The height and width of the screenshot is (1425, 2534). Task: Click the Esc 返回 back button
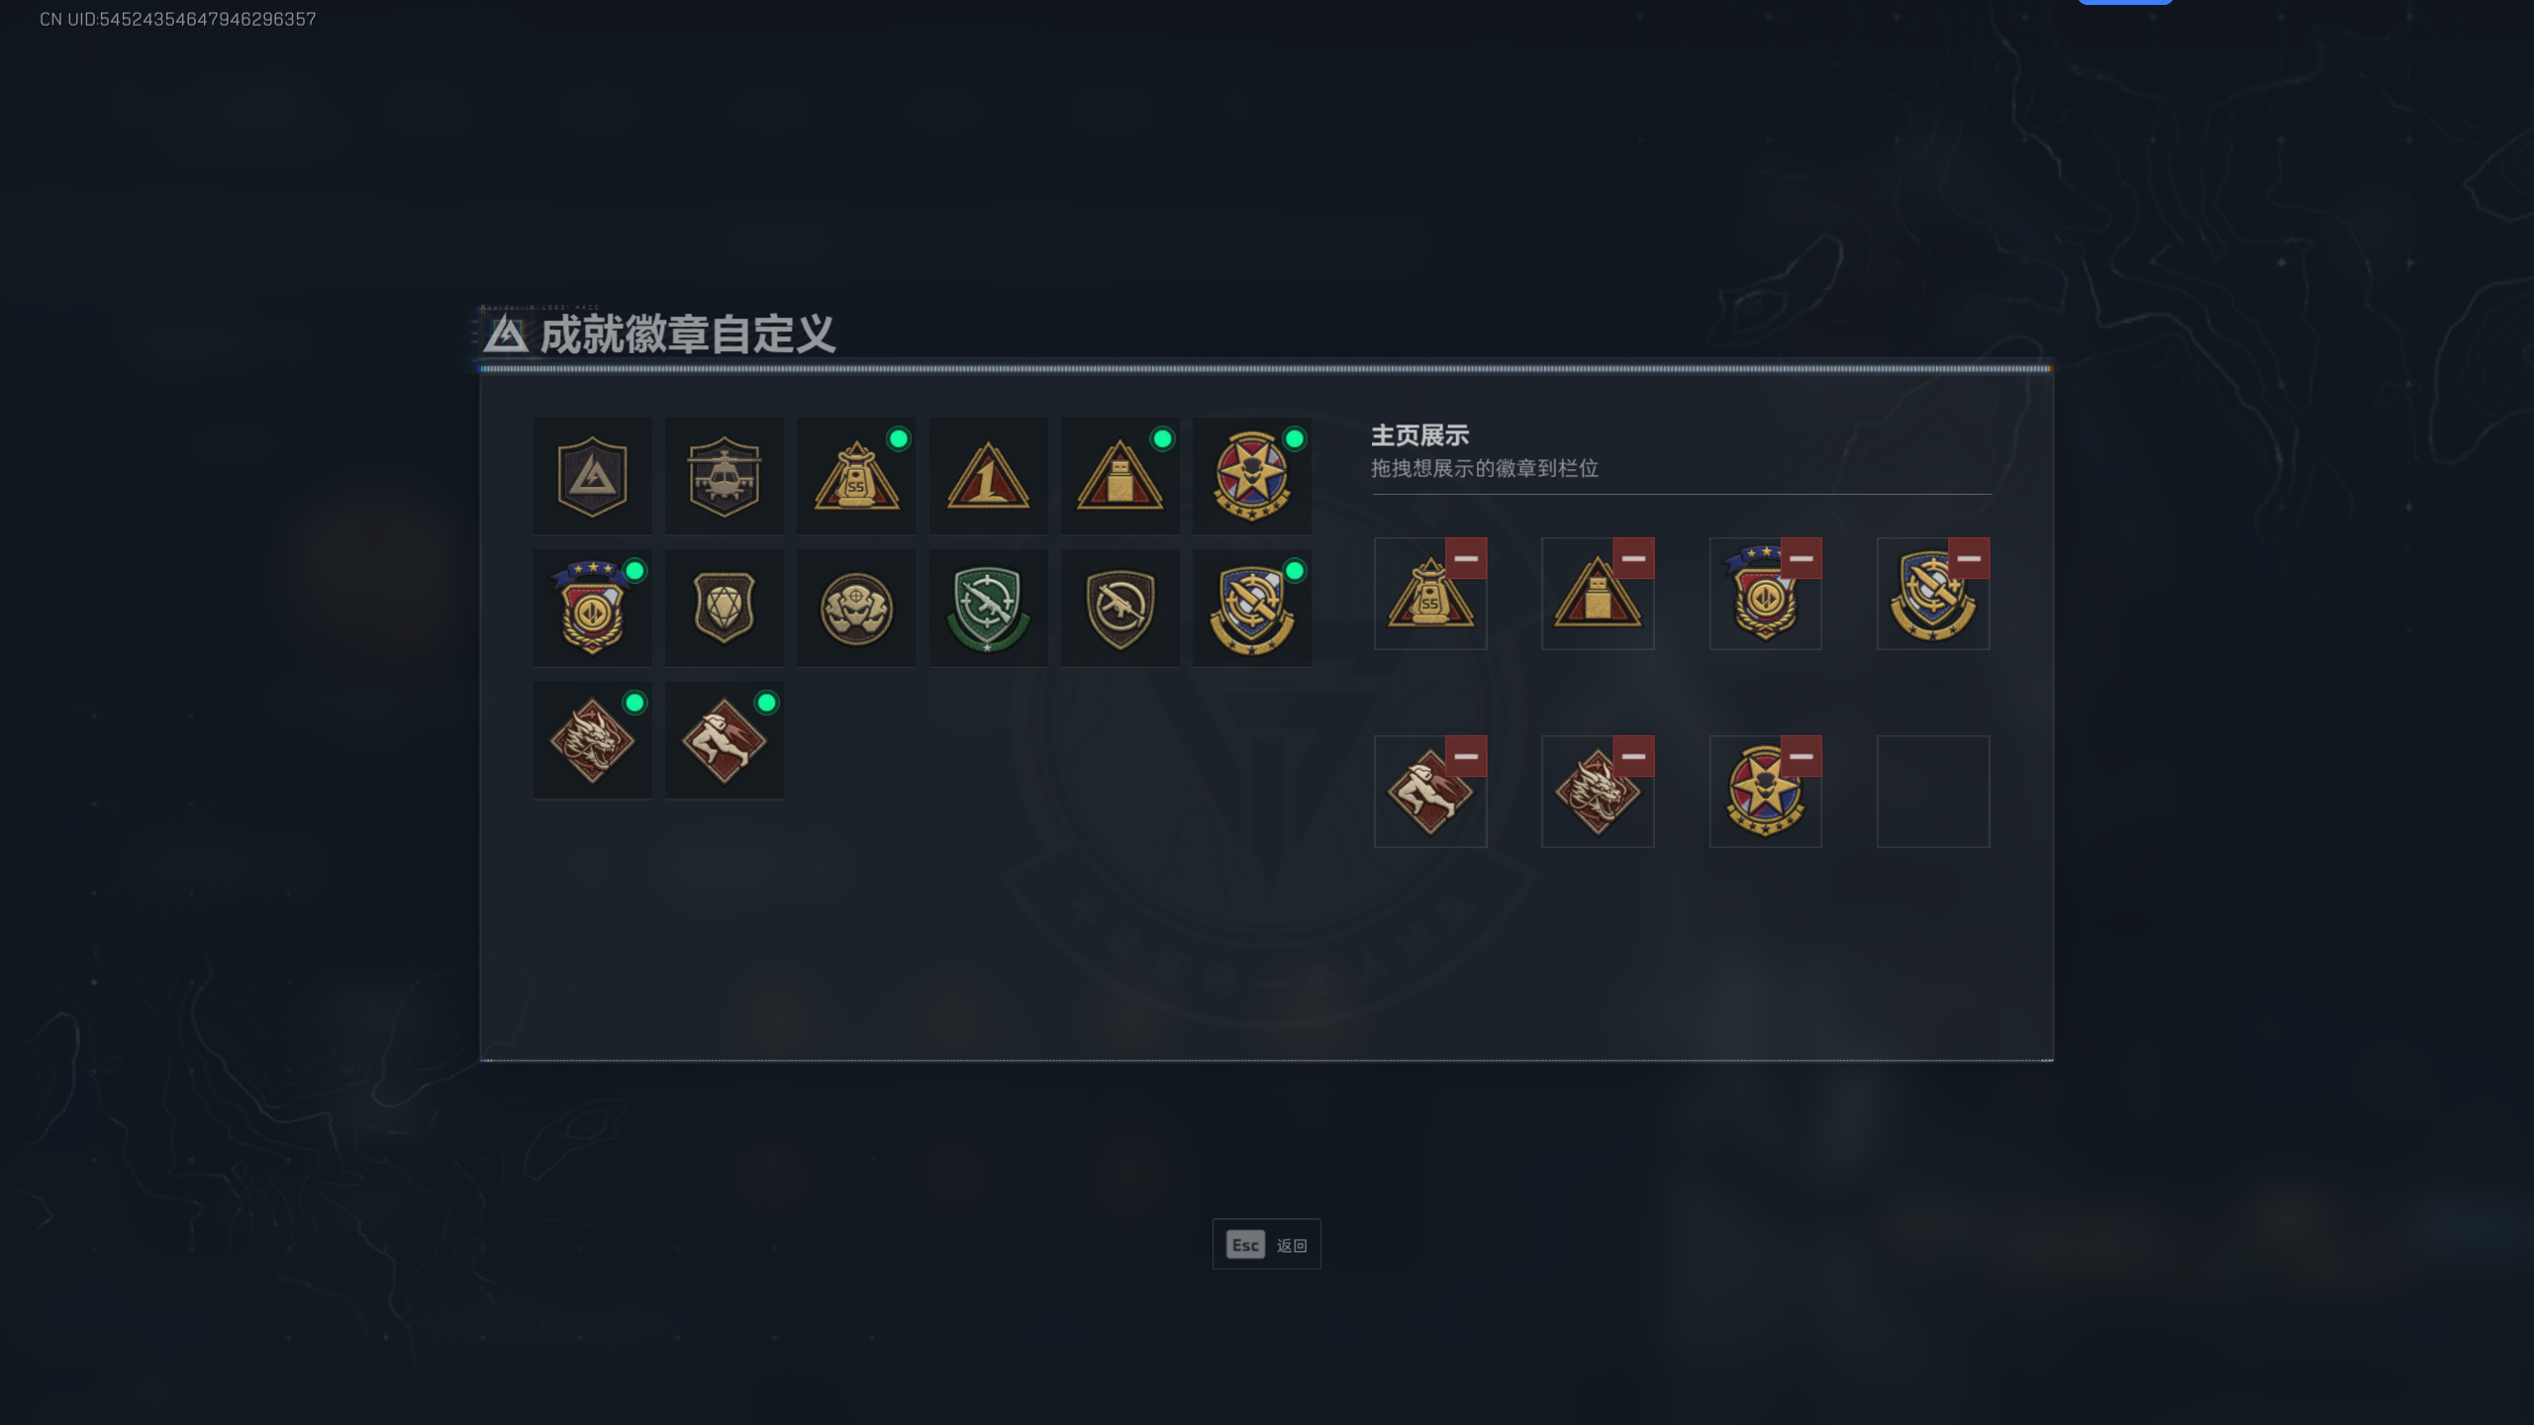[x=1266, y=1244]
